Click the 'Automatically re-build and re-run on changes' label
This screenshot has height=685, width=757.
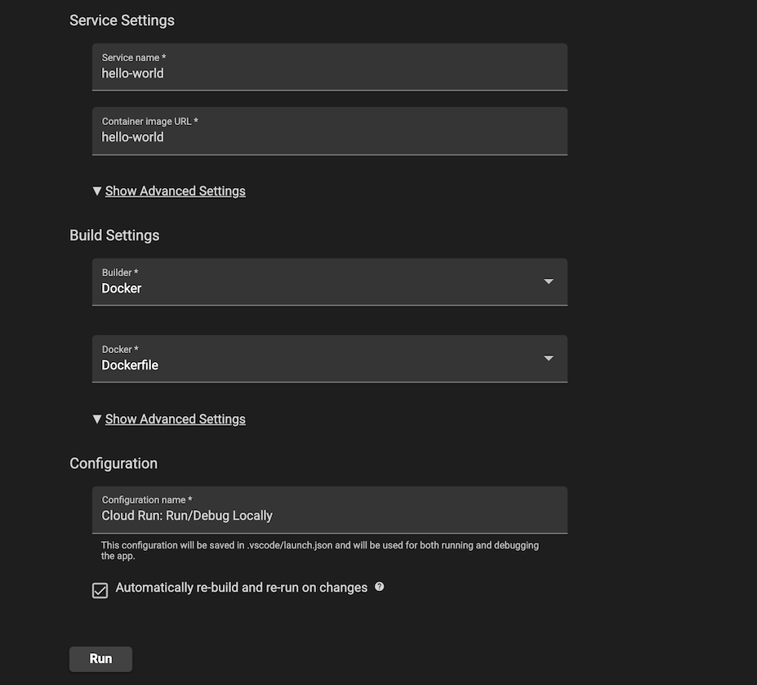[241, 588]
